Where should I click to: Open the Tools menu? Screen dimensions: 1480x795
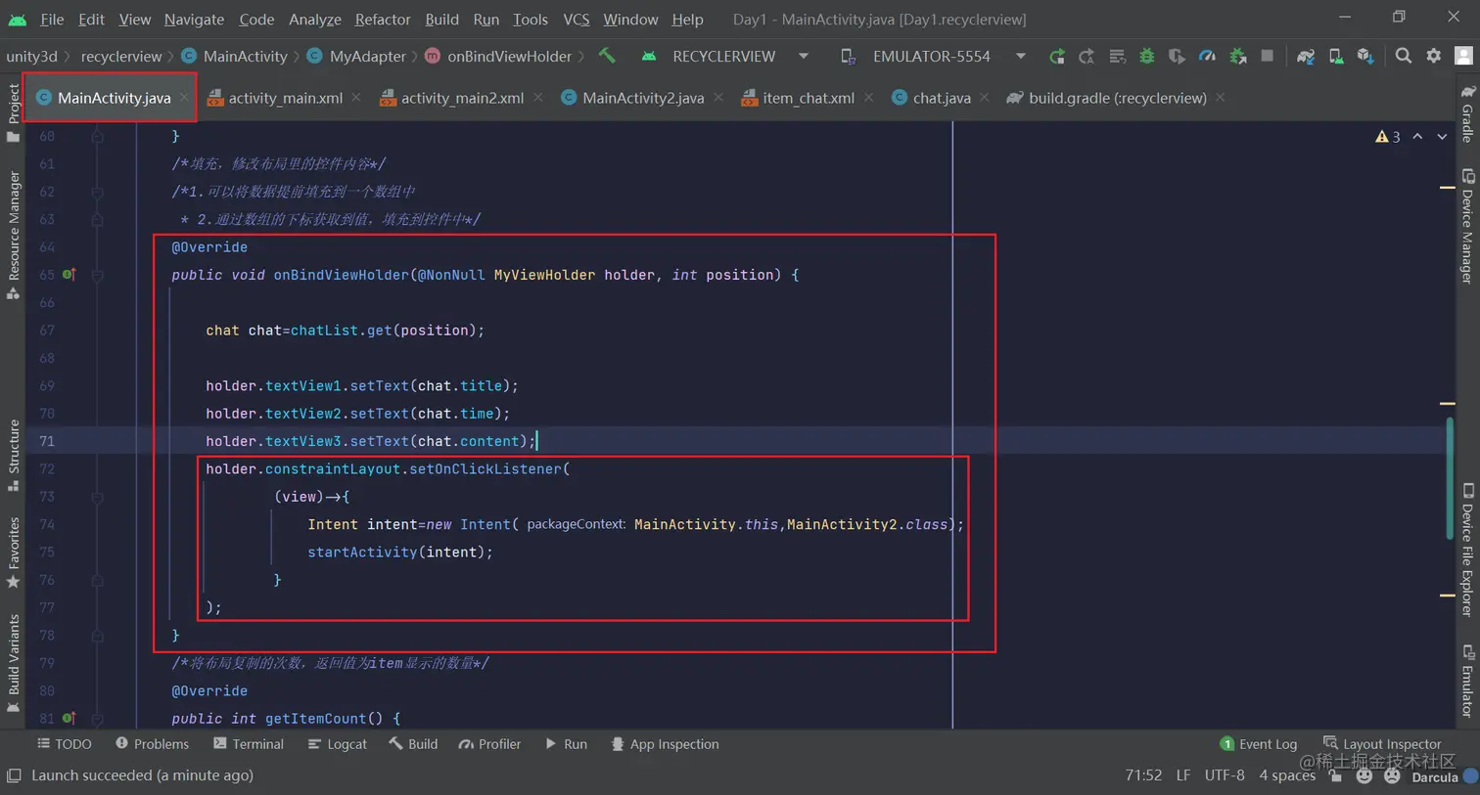coord(531,19)
